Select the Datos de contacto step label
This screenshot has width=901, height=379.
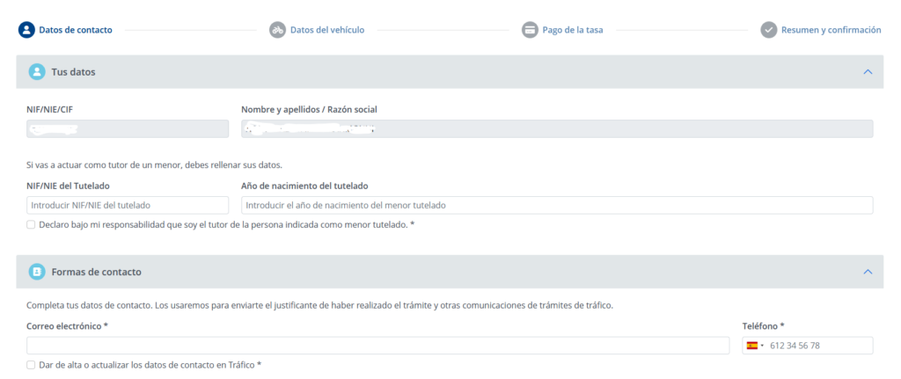coord(75,29)
